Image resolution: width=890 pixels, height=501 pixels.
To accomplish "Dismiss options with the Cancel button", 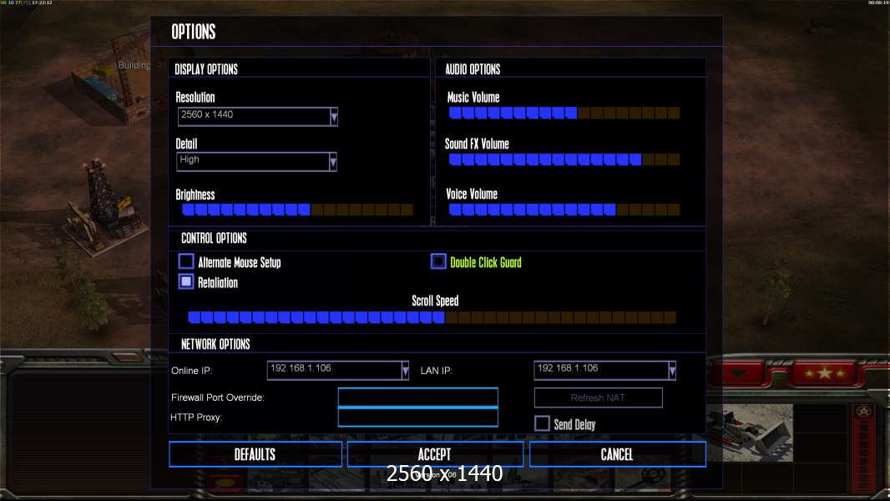I will (618, 454).
